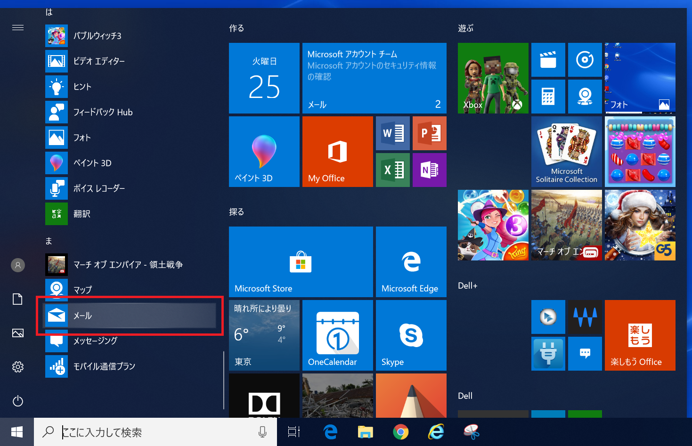Open the Microsoft Store tile
This screenshot has width=692, height=446.
pos(301,262)
